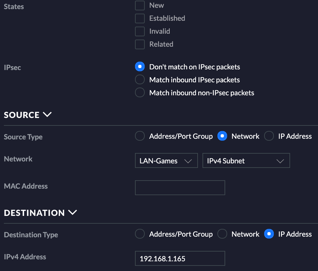Select Match inbound non-IPsec packets

(140, 92)
